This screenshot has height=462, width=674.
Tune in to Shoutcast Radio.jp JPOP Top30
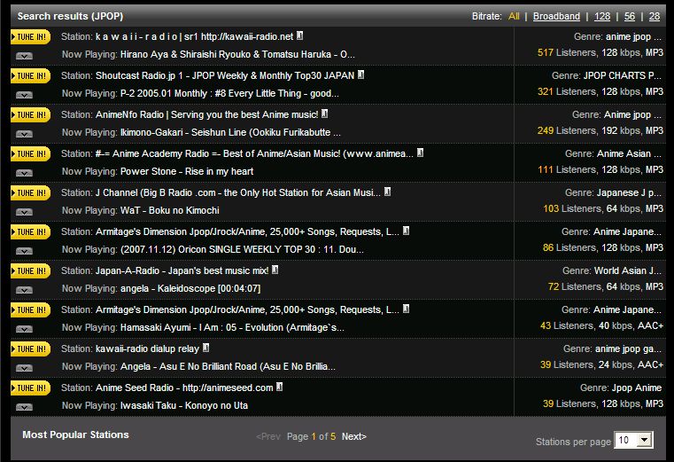tap(30, 75)
